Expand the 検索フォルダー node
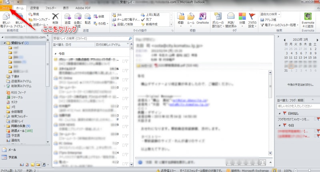Viewport: 320px width, 172px height. click(4, 116)
